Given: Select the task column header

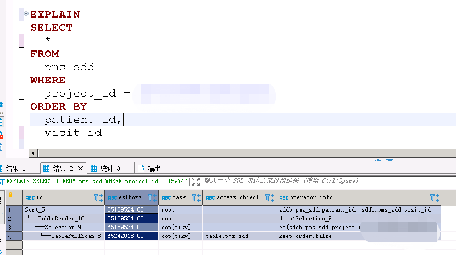Looking at the screenshot, I should click(x=180, y=197).
